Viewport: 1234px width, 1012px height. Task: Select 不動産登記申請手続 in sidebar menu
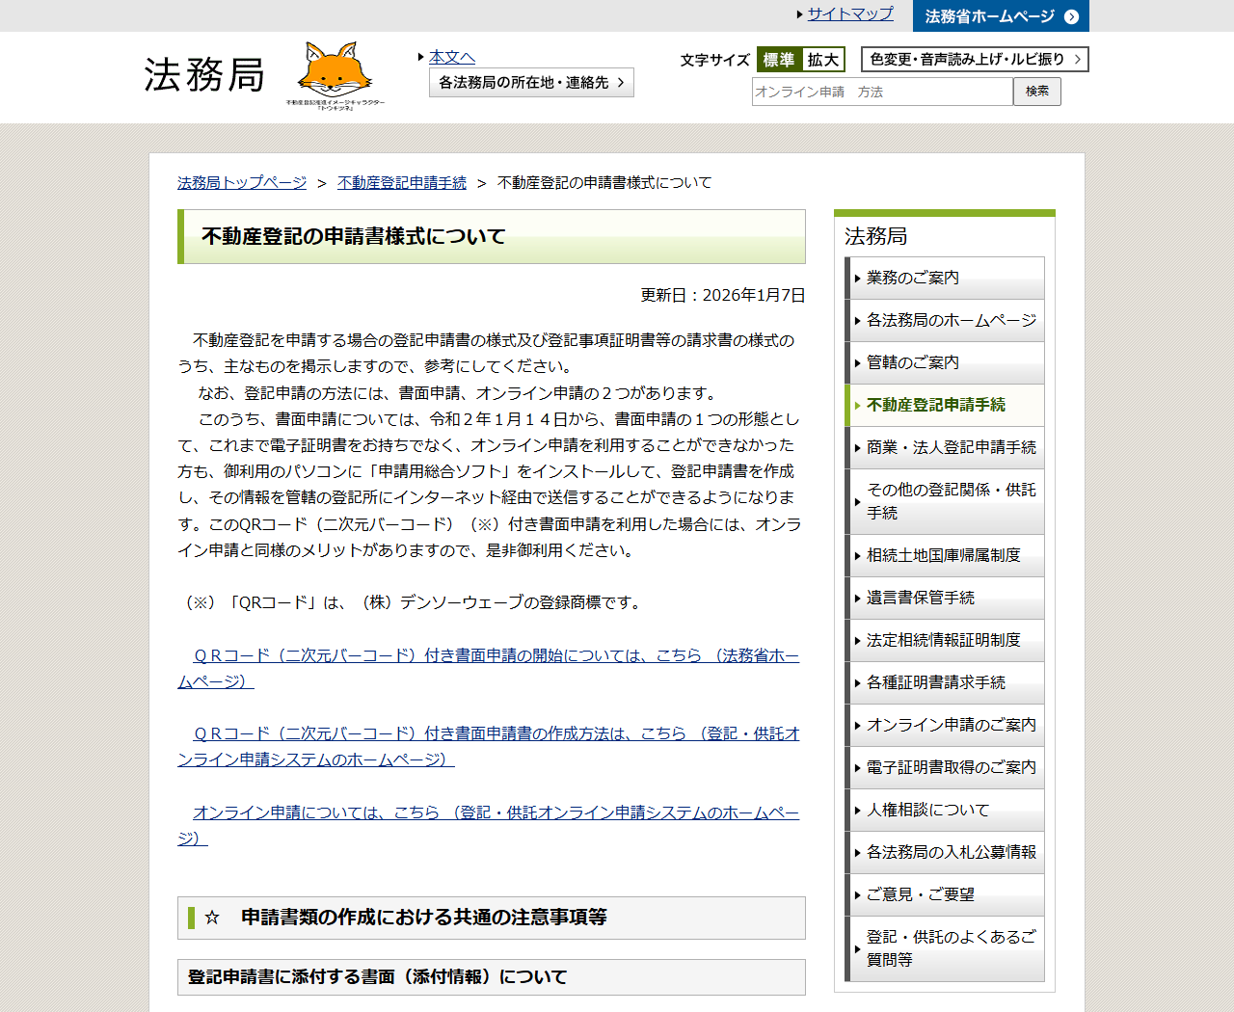(945, 405)
